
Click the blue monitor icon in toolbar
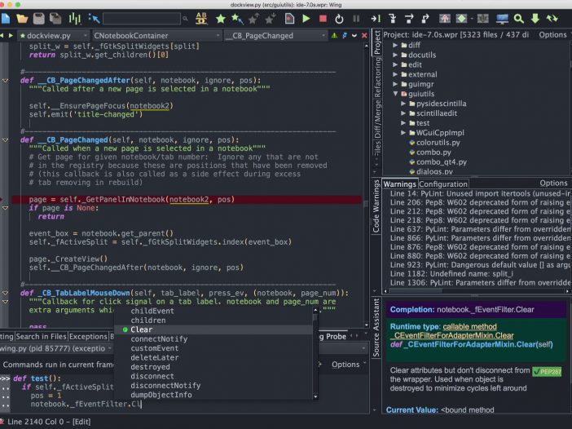pos(502,19)
